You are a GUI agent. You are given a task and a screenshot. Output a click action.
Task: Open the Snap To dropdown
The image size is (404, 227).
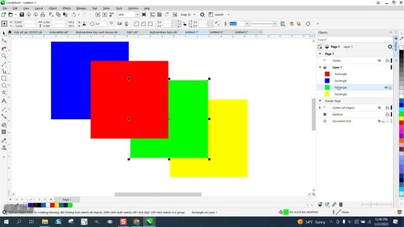[x=194, y=15]
